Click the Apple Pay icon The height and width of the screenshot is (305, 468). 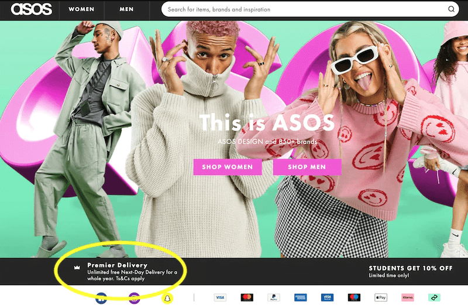point(381,297)
